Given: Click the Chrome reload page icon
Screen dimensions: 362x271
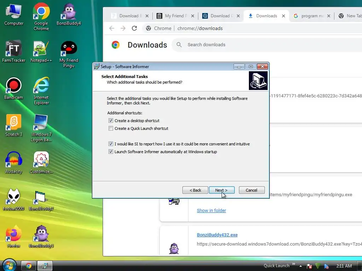Looking at the screenshot, I should [134, 28].
